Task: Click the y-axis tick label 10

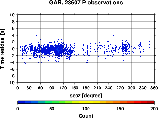Action: pyautogui.click(x=12, y=15)
